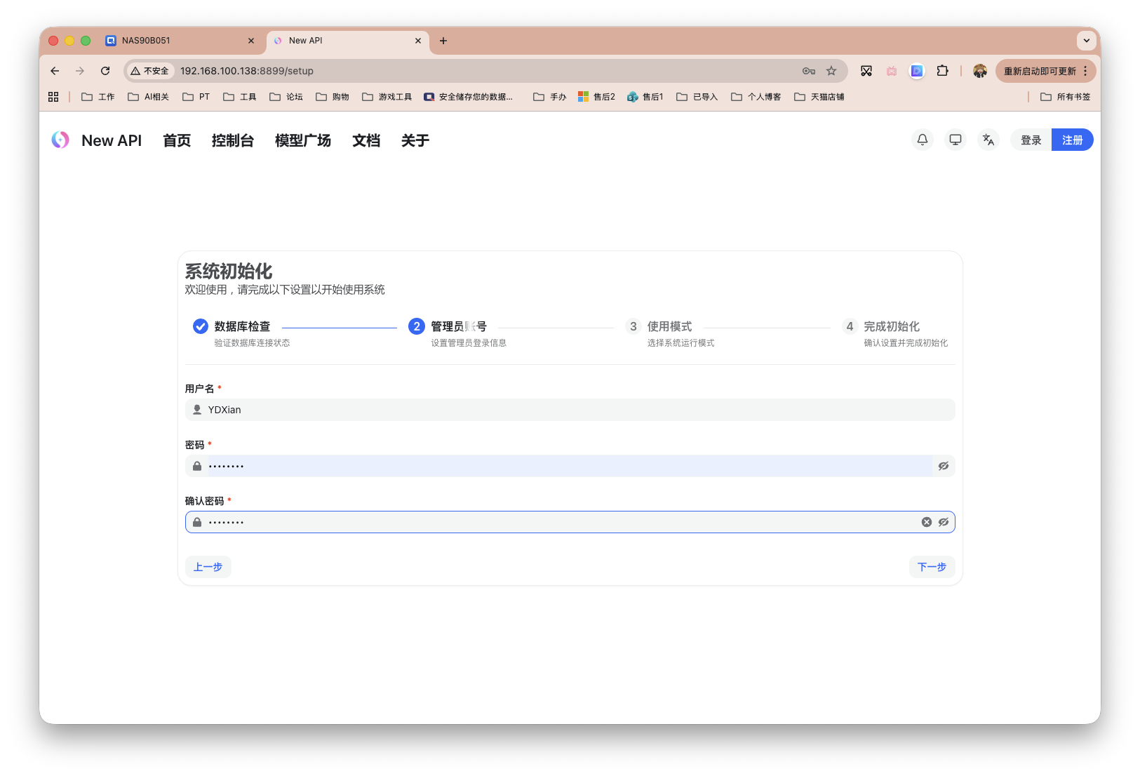The height and width of the screenshot is (776, 1140).
Task: Switch theme via the monitor icon
Action: coord(955,140)
